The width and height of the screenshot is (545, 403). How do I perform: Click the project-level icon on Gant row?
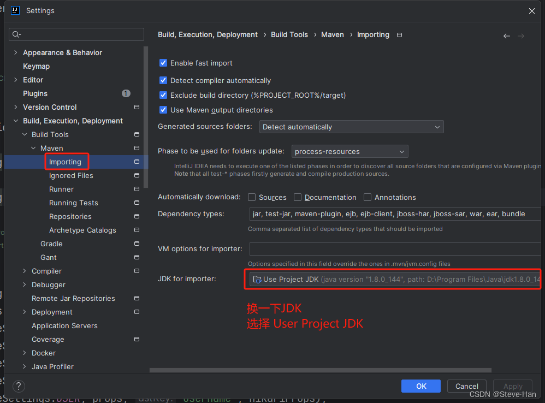click(137, 257)
